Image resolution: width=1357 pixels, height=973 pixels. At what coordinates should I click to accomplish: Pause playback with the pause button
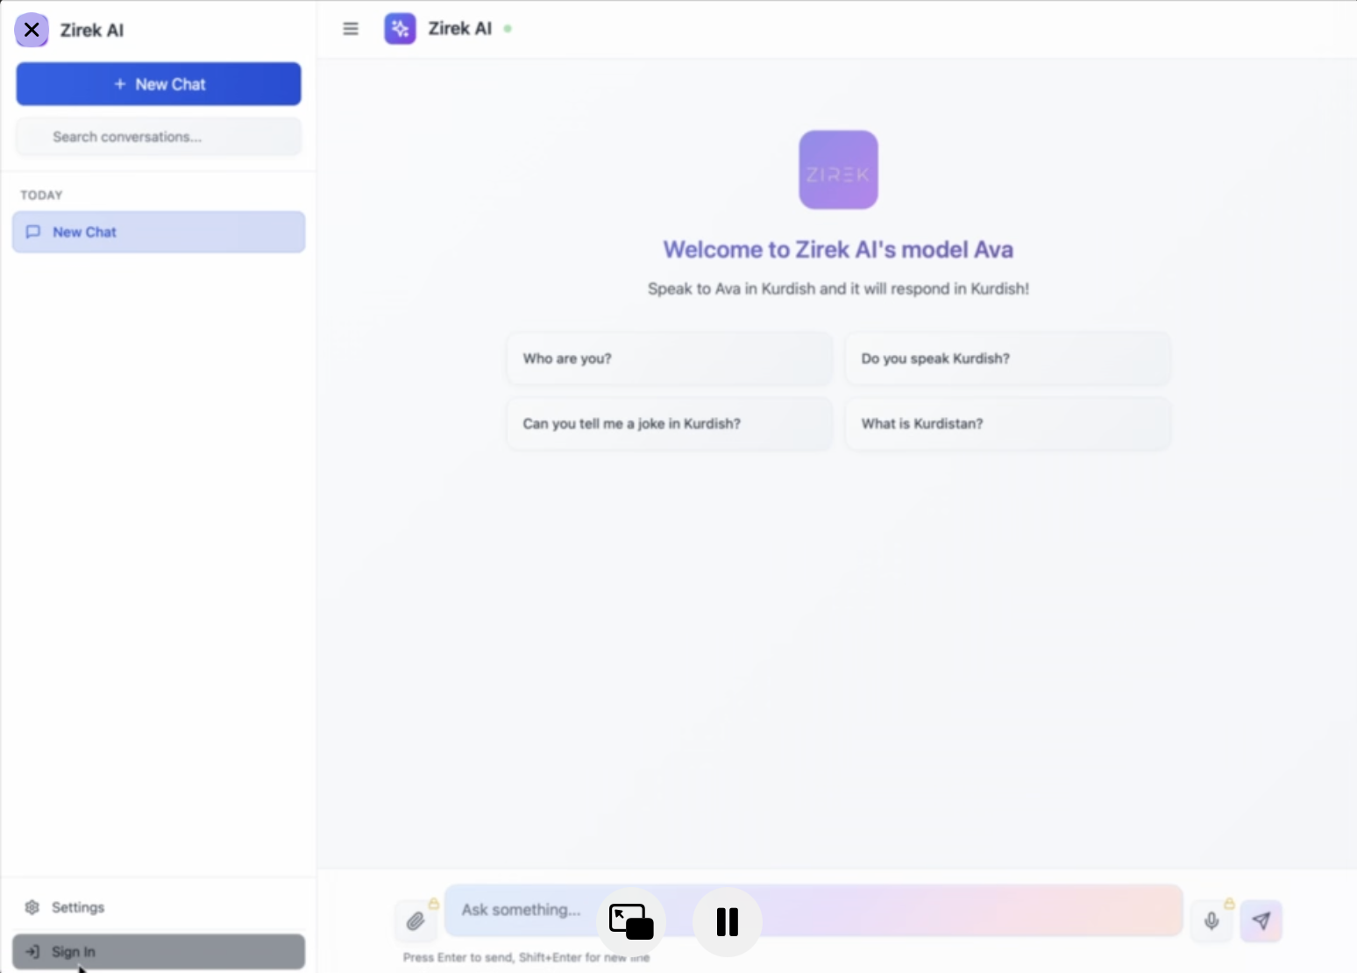point(727,922)
